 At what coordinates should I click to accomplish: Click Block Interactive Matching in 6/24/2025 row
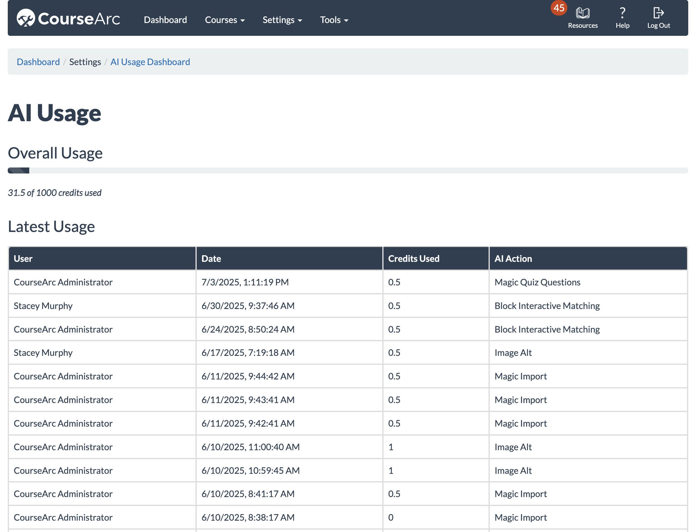pos(547,329)
